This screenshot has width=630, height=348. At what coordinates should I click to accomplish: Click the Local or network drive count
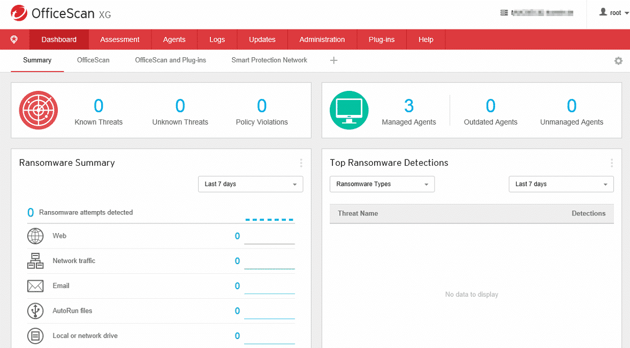tap(237, 336)
